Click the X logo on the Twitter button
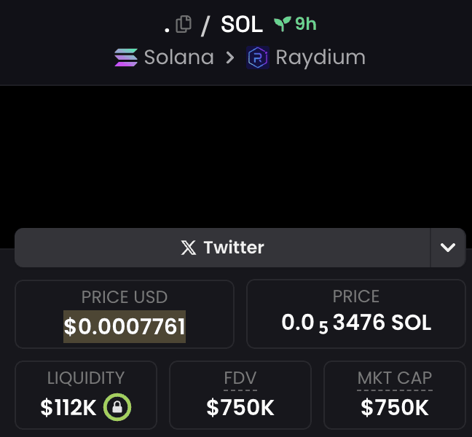Viewport: 472px width, 437px height. [189, 248]
